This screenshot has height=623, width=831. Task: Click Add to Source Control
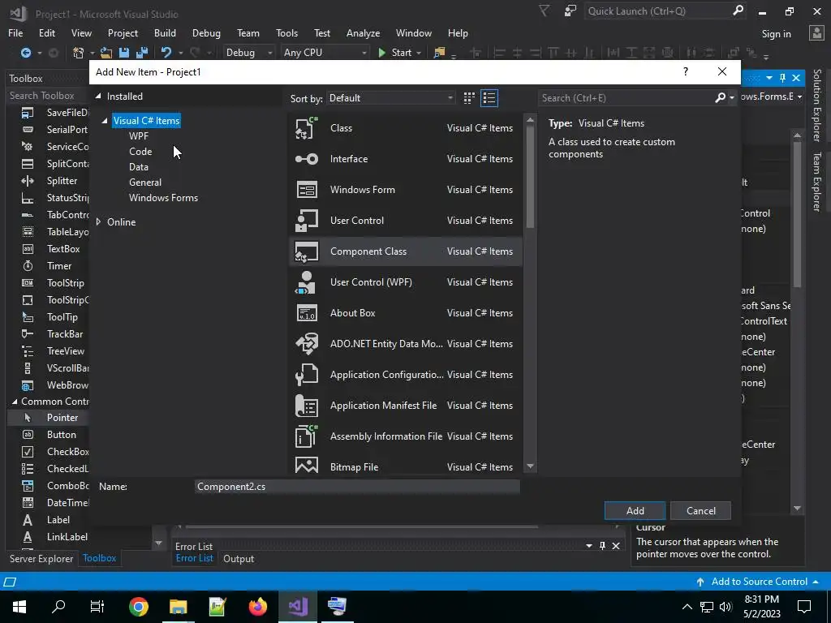point(759,582)
